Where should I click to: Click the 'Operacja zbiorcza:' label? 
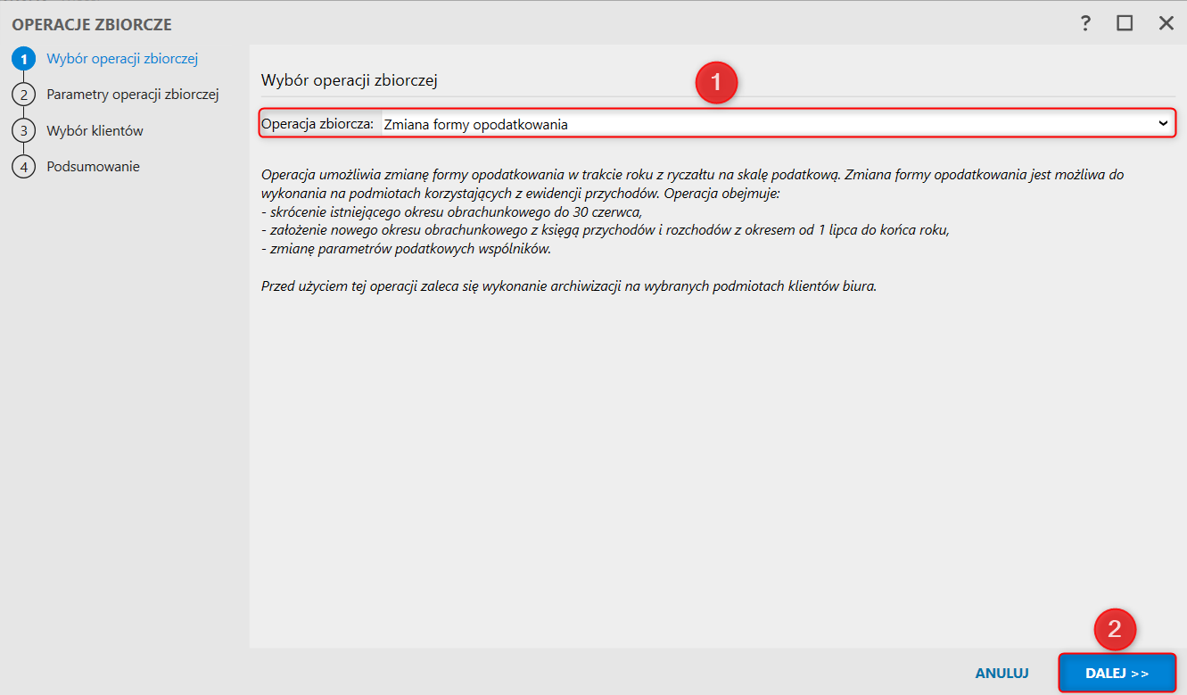click(317, 124)
